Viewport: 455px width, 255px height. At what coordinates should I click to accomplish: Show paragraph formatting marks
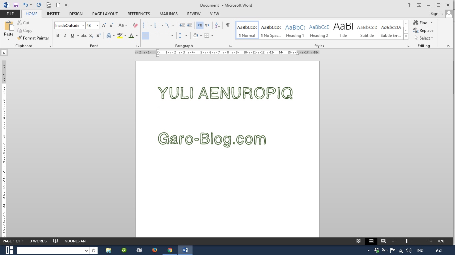228,25
